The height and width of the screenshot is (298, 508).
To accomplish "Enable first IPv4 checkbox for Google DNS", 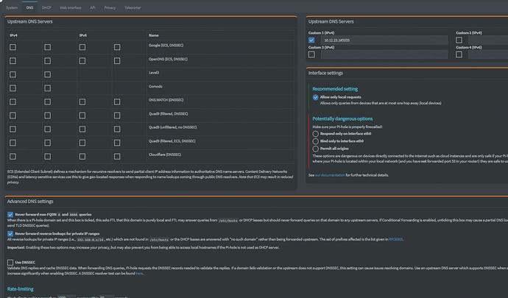I will pos(13,47).
